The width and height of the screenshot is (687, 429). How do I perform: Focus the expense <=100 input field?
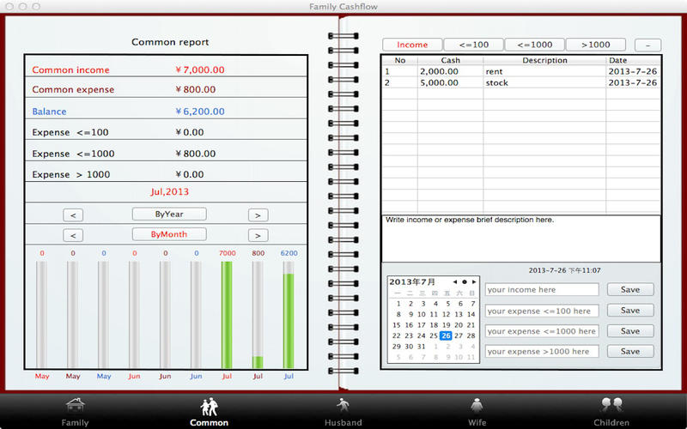click(x=542, y=311)
